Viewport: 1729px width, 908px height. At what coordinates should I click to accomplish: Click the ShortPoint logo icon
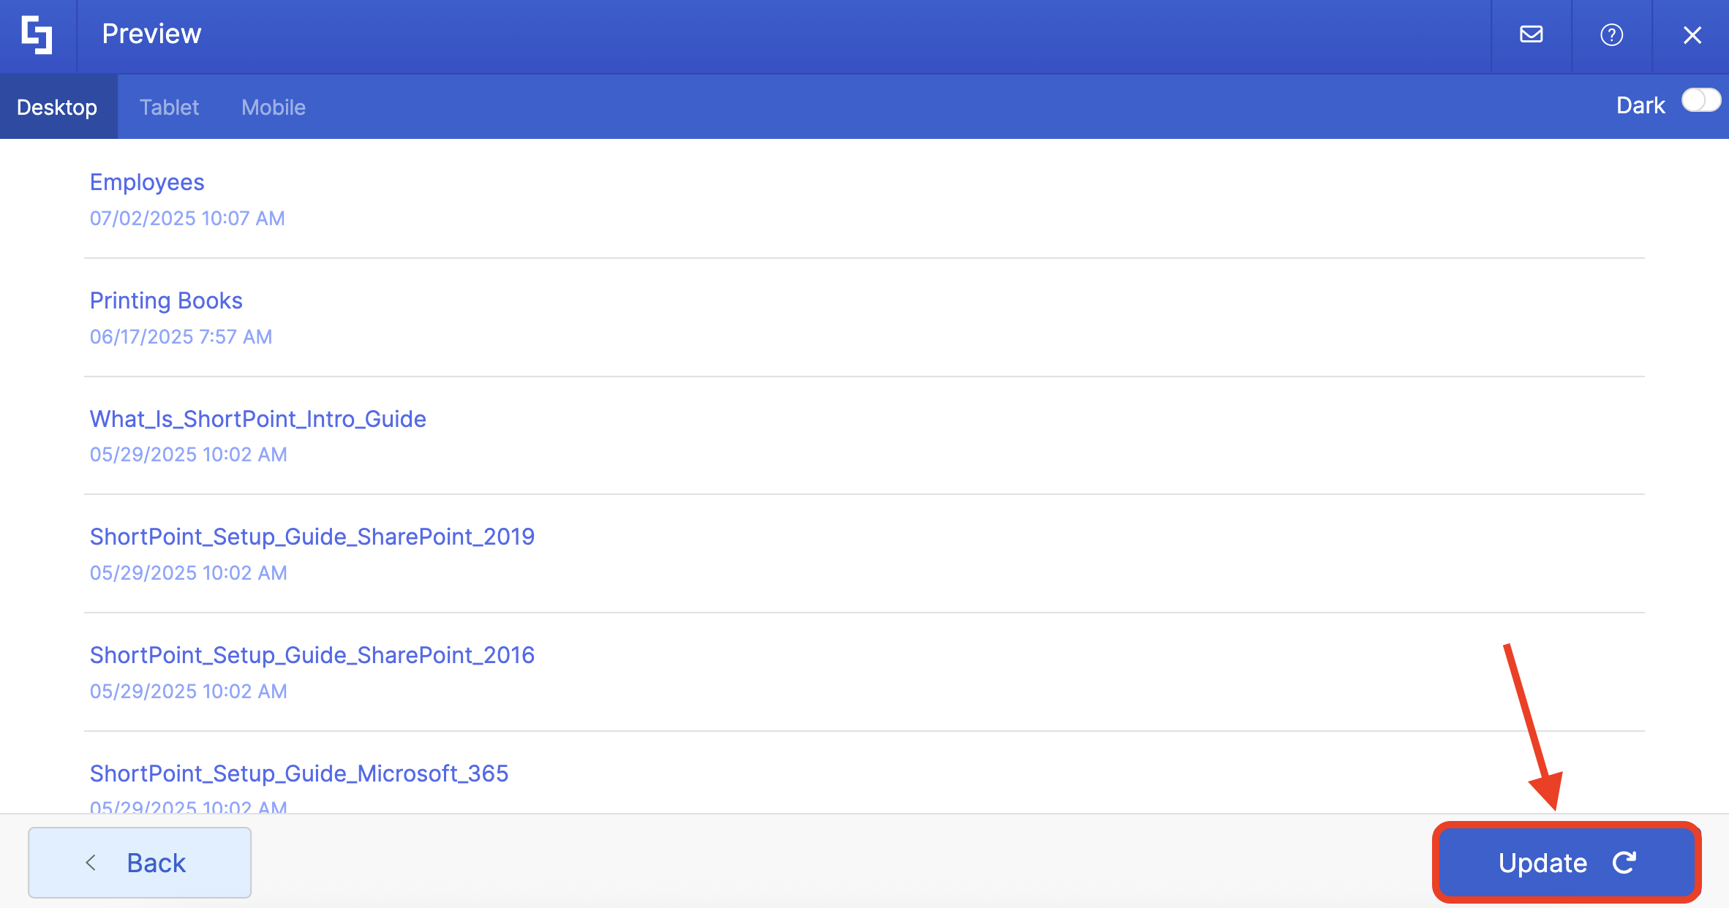[x=37, y=35]
